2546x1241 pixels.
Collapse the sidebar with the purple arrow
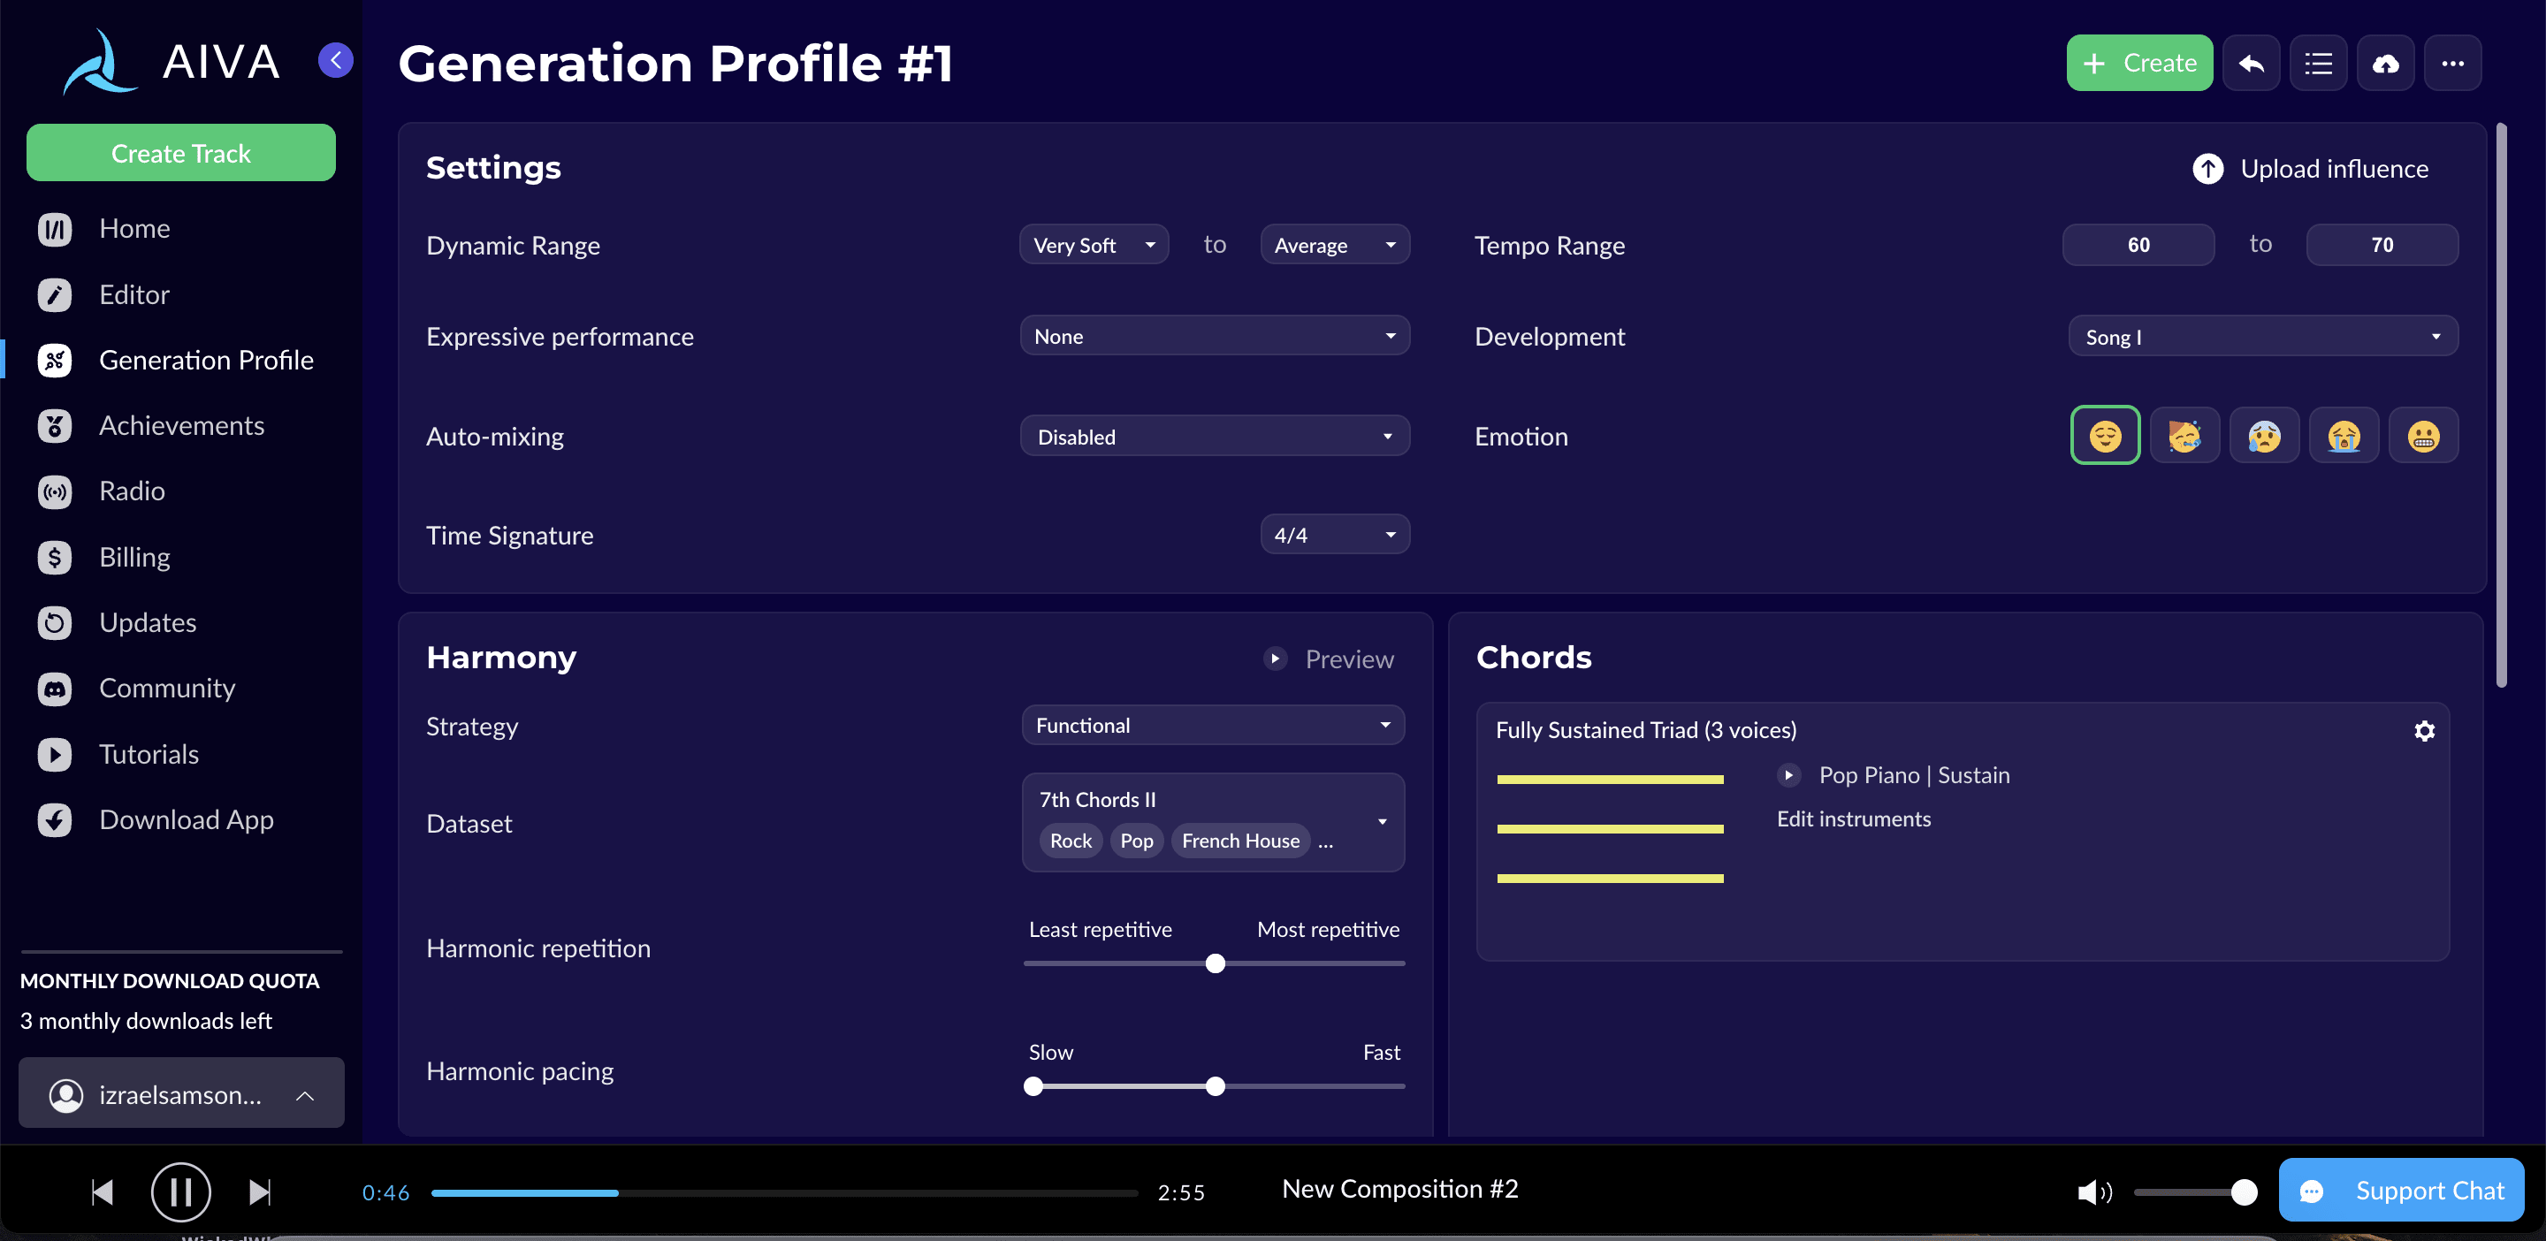(x=336, y=60)
